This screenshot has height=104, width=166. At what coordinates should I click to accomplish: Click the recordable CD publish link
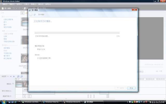(8, 53)
